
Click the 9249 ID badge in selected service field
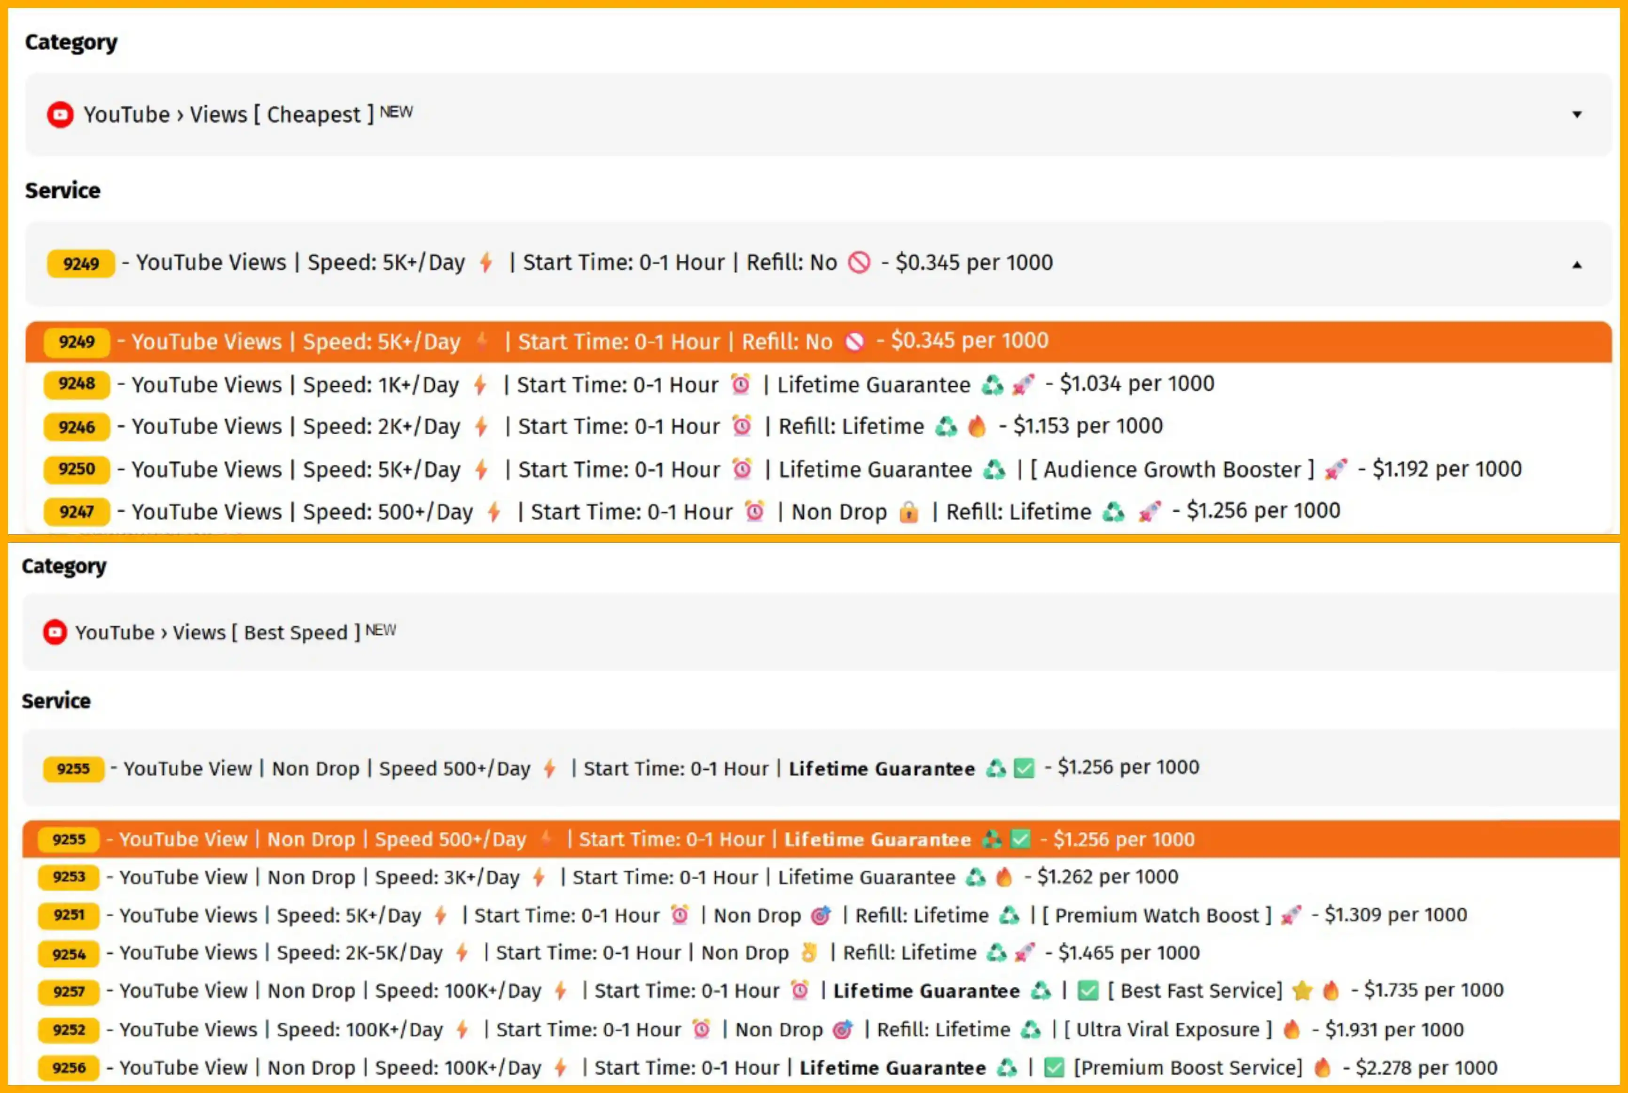[x=81, y=264]
